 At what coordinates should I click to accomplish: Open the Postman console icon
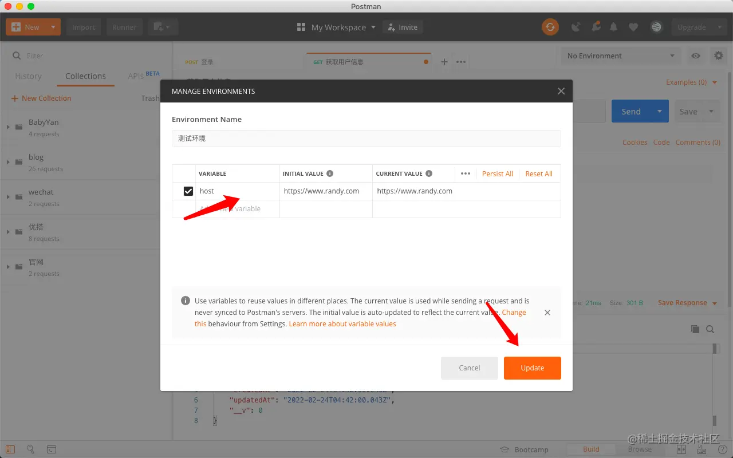coord(52,449)
